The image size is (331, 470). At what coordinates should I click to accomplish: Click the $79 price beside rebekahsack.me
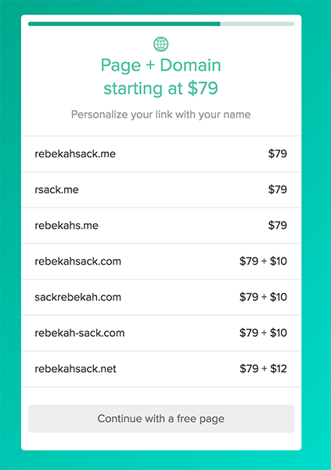click(x=277, y=154)
